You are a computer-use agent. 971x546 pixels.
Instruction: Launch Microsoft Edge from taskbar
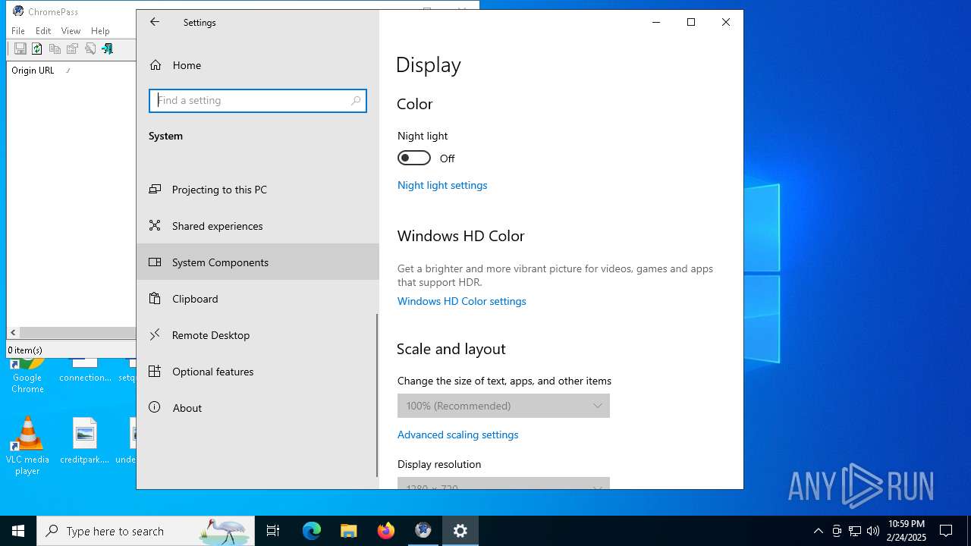tap(312, 531)
